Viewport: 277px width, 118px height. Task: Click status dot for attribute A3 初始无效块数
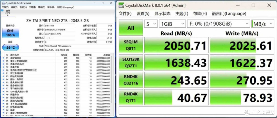point(3,76)
